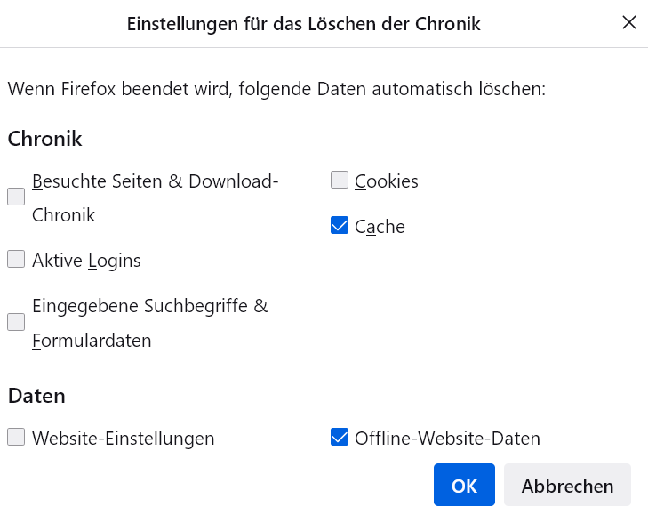Click the Aktive Logins label text
The width and height of the screenshot is (648, 515).
pyautogui.click(x=86, y=261)
